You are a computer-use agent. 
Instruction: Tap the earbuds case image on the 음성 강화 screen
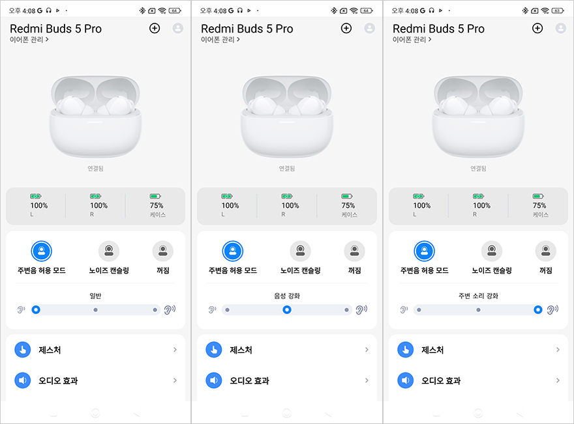pos(287,117)
